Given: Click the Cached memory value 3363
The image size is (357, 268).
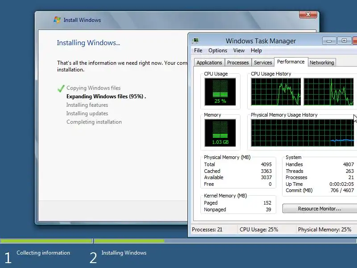Looking at the screenshot, I should click(266, 171).
